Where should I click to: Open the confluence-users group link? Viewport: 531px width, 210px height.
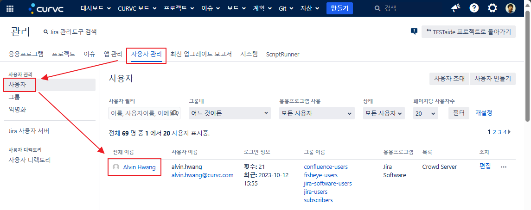326,167
